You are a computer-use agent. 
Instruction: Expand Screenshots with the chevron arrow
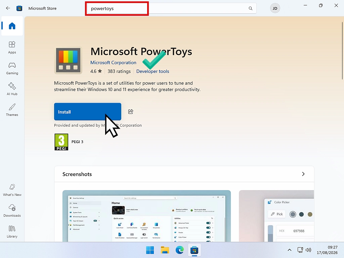(x=303, y=174)
